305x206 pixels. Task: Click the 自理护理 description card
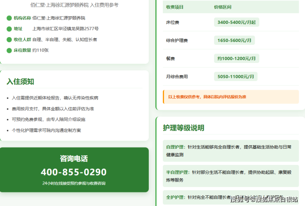pyautogui.click(x=231, y=151)
